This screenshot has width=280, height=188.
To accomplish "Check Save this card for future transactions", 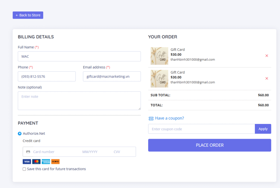I will (x=24, y=169).
